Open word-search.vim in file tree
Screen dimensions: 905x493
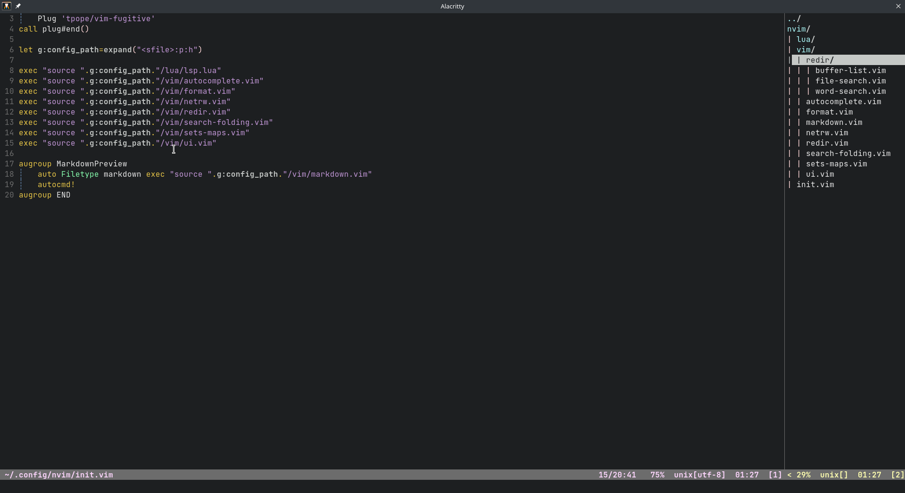click(850, 91)
